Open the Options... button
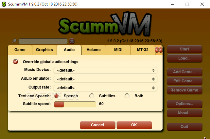 [x=184, y=104]
